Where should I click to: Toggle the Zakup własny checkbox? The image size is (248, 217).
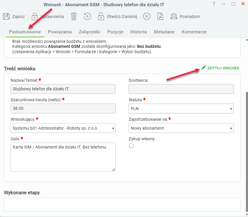click(131, 146)
